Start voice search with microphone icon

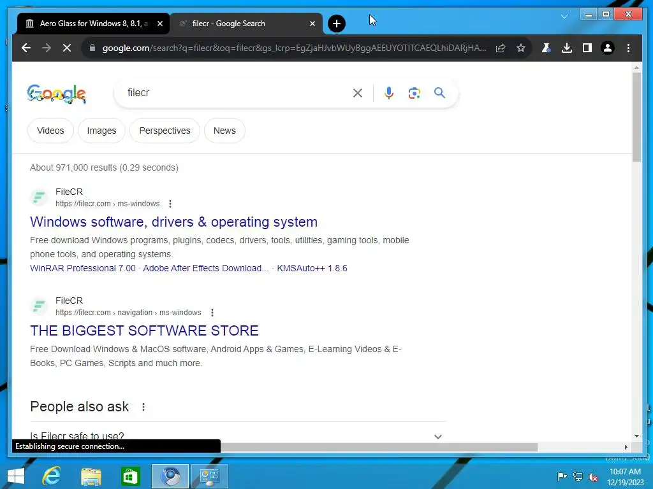coord(389,93)
